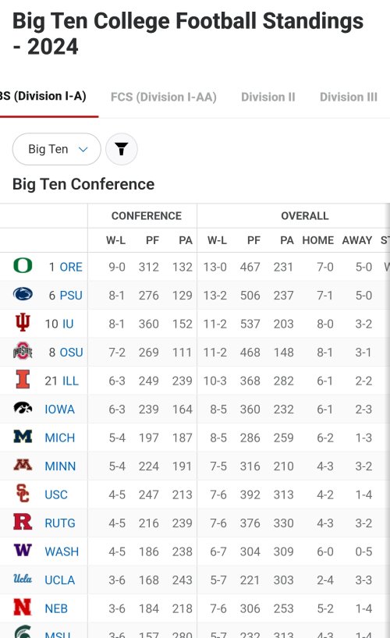Select the Division III tab
Screen dimensions: 390x638
tap(349, 97)
